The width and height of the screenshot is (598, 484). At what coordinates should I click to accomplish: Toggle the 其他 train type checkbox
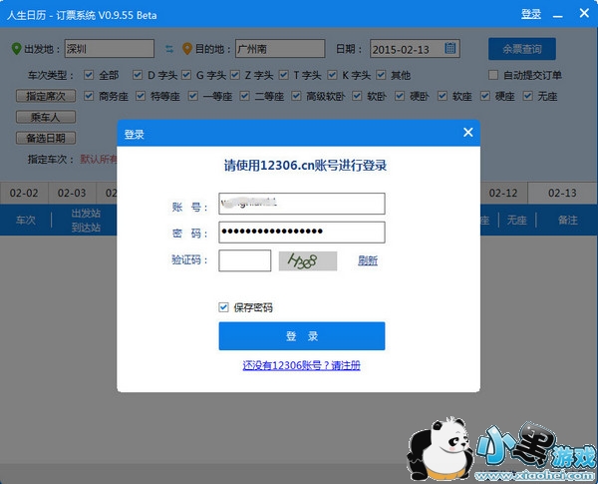[381, 75]
